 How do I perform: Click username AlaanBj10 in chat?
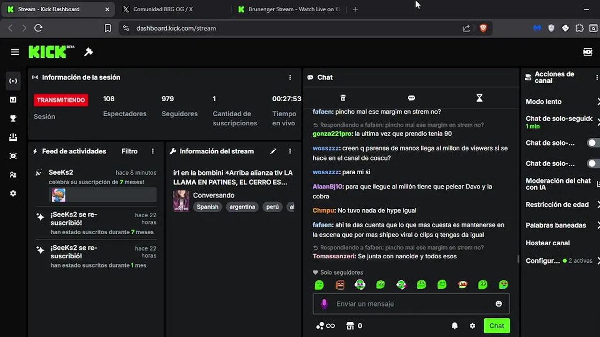coord(328,186)
